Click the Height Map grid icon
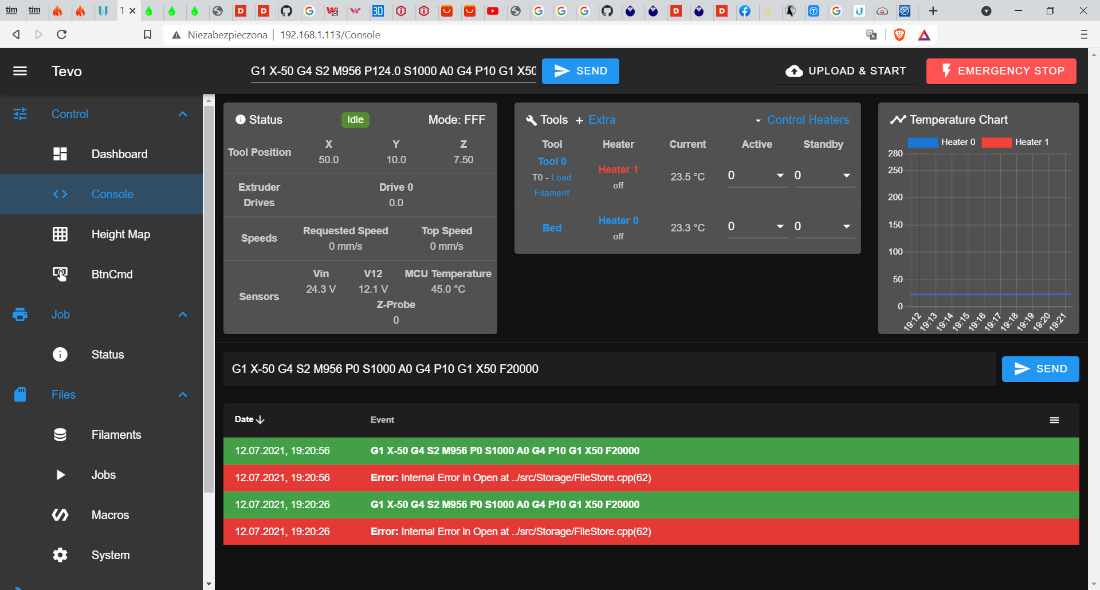The height and width of the screenshot is (590, 1100). point(60,234)
